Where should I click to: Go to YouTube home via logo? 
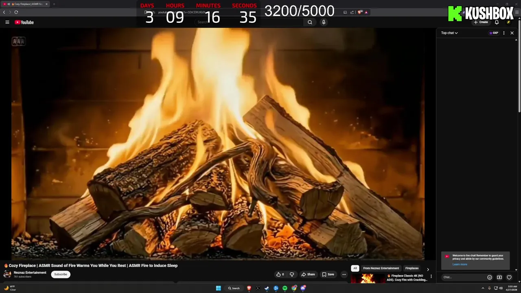click(24, 22)
